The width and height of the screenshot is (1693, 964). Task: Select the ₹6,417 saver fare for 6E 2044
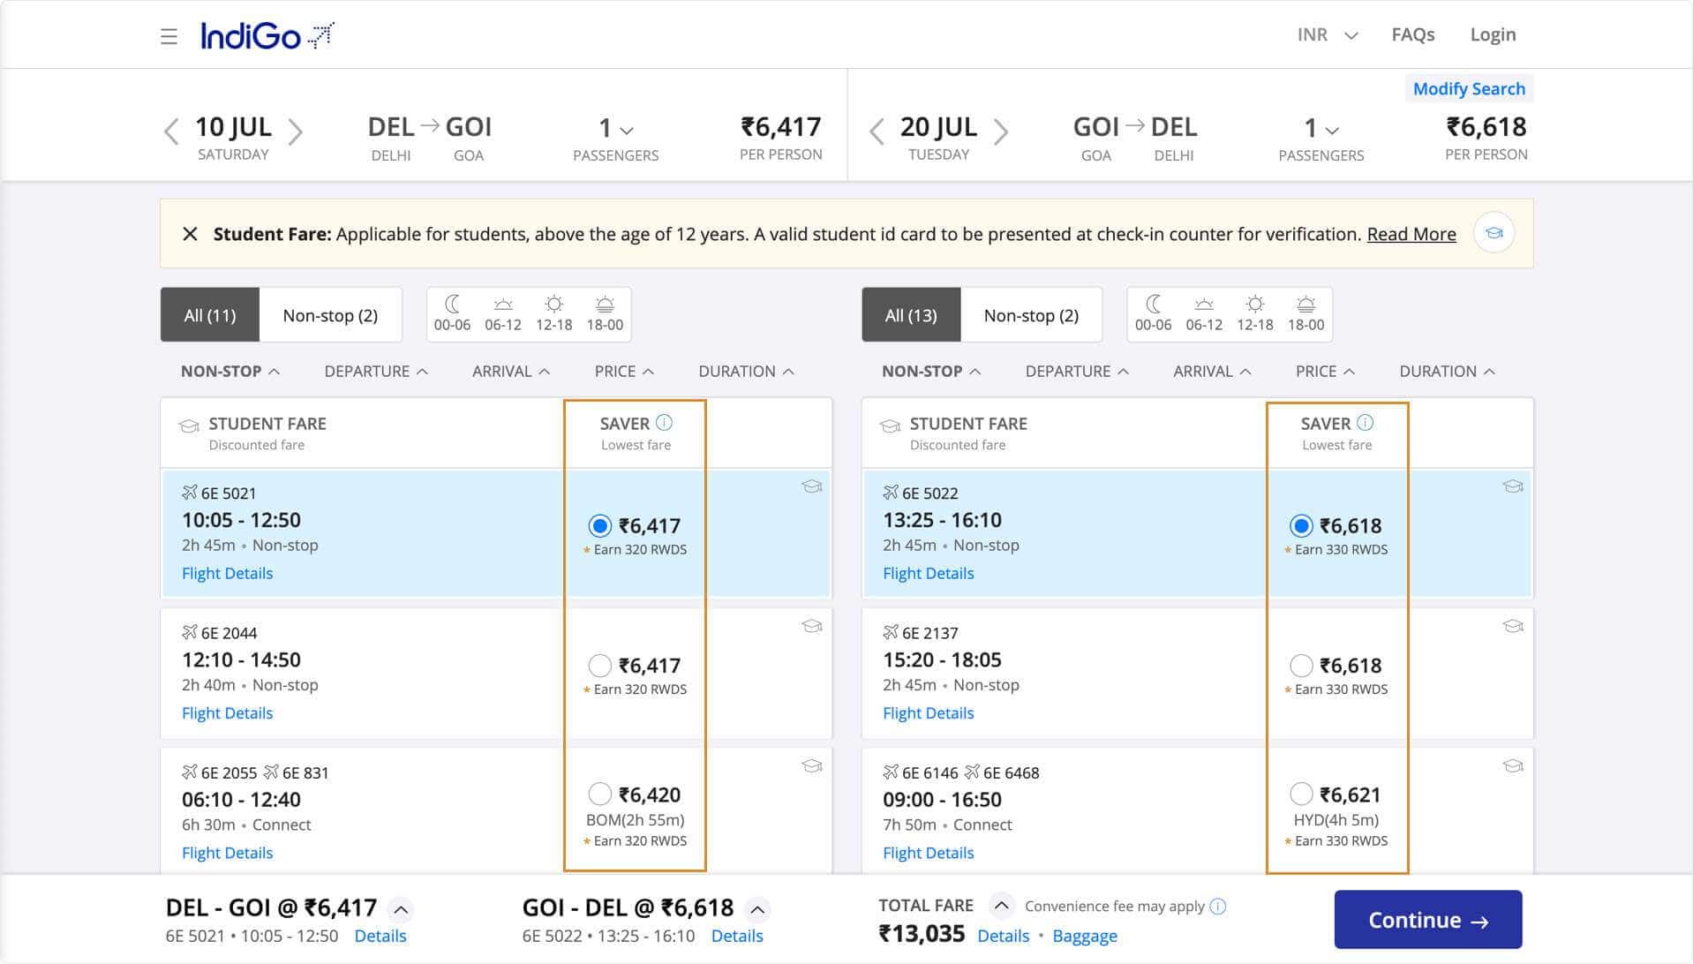(x=601, y=665)
